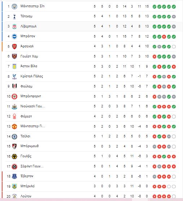Open the Μπράιτον team link
Viewport: 183px width, 201px height.
click(28, 36)
